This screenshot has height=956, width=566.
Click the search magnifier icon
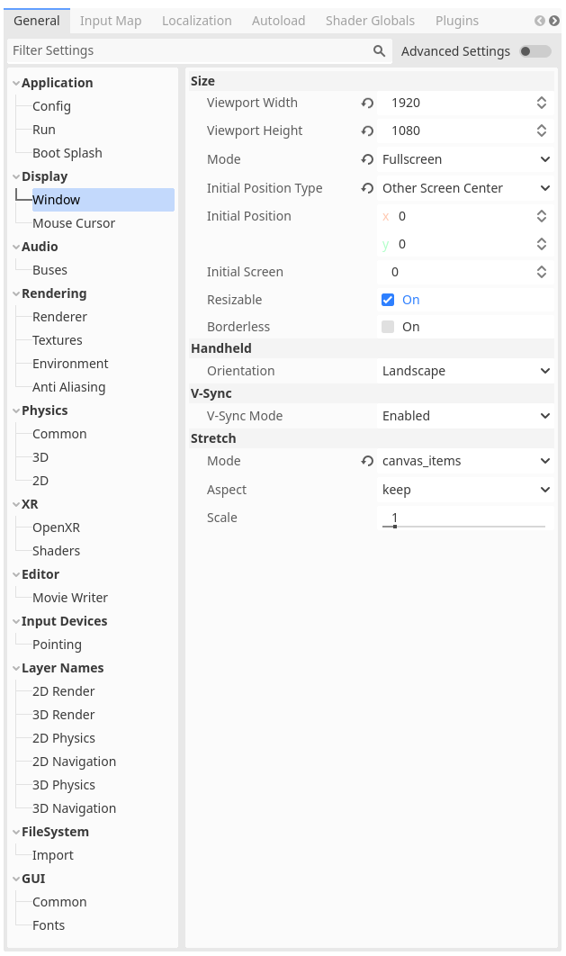tap(379, 51)
